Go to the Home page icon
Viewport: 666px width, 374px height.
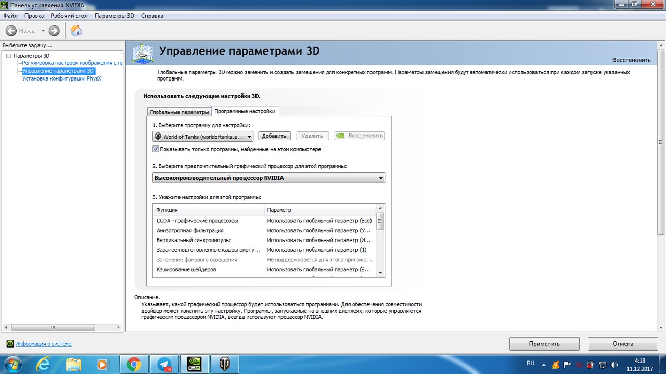76,31
